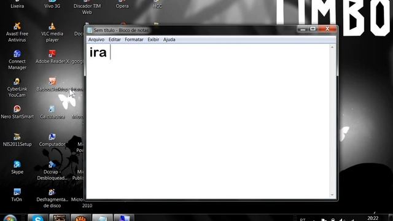Select the Desfragmentador de disco desktop icon

pyautogui.click(x=52, y=198)
